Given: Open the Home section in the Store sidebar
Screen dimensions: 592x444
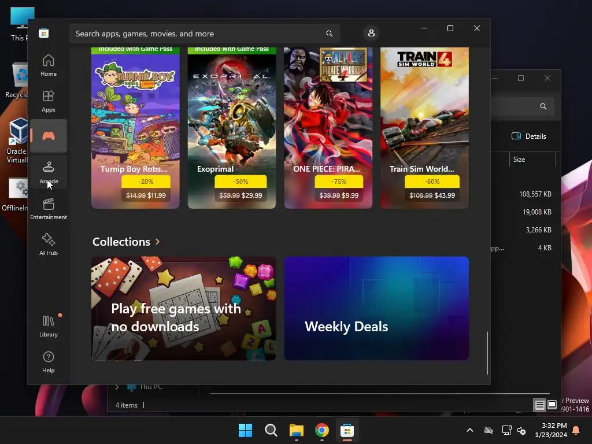Looking at the screenshot, I should point(49,65).
